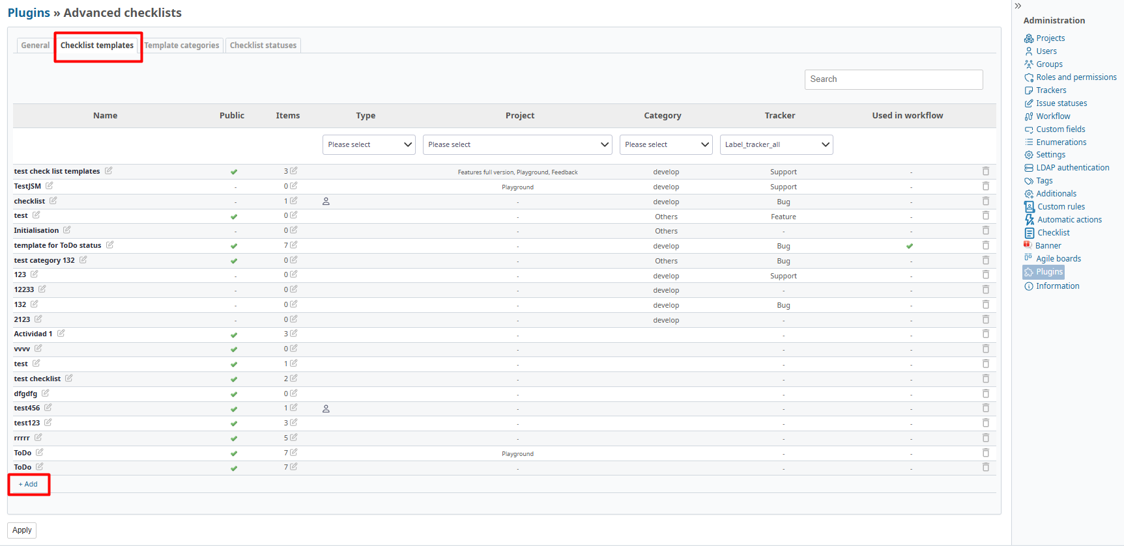Expand the Project filter dropdown
Viewport: 1124px width, 549px height.
(x=517, y=144)
